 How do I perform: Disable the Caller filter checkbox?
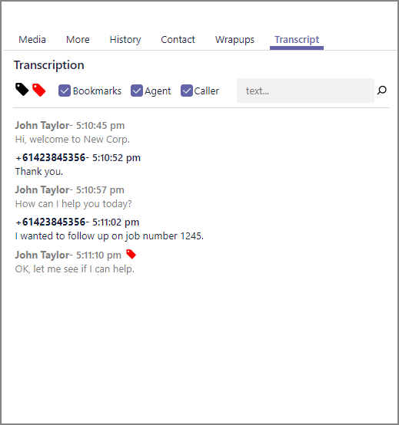[x=187, y=91]
